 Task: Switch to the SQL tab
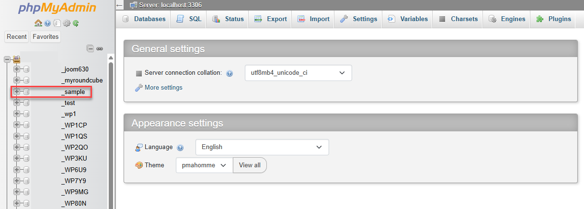189,19
